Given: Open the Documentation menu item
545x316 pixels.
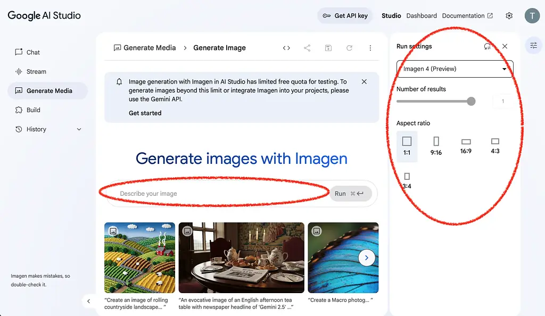Looking at the screenshot, I should click(464, 15).
